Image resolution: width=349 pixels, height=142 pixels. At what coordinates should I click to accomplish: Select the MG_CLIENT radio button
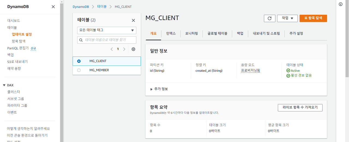(79, 61)
